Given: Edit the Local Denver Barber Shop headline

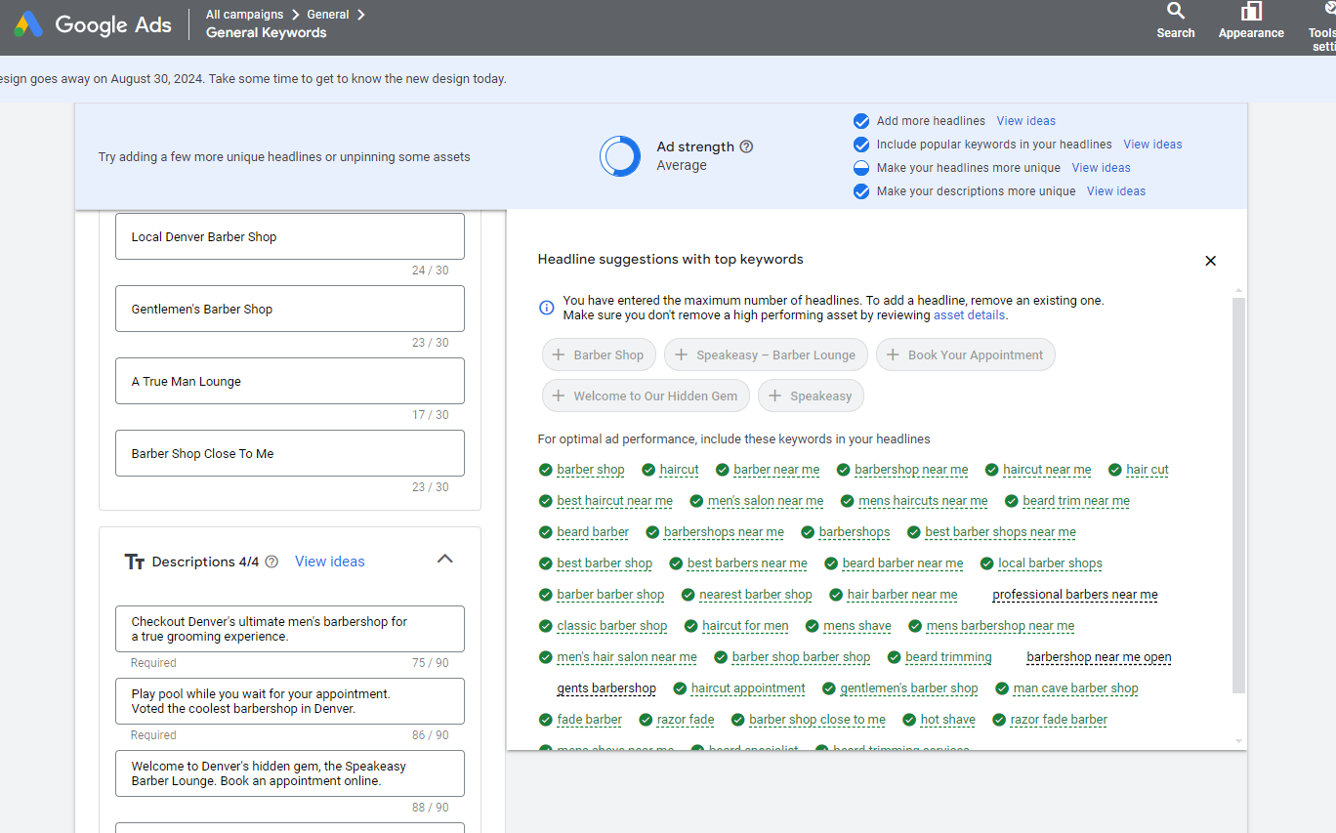Looking at the screenshot, I should click(290, 236).
